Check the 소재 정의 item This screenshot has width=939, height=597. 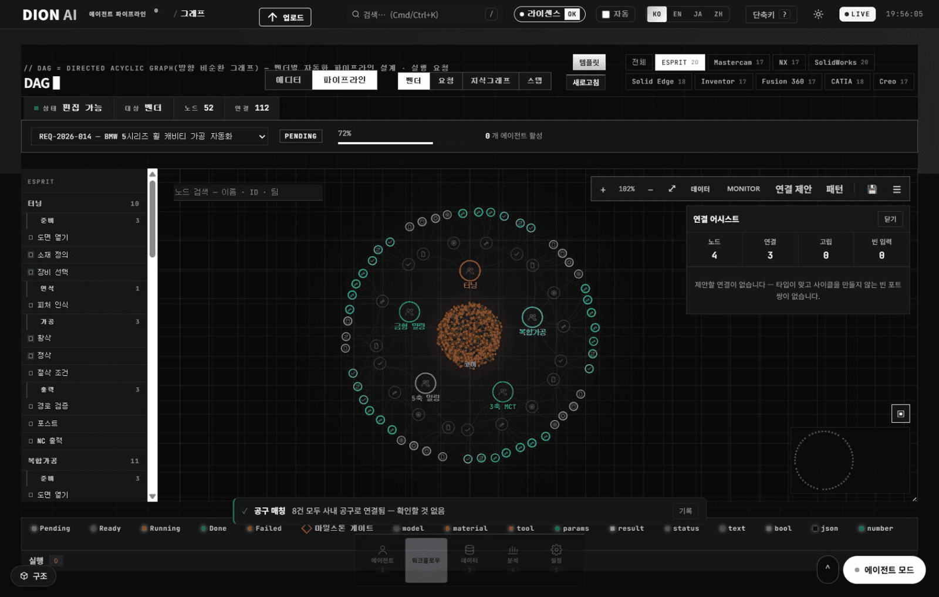31,255
